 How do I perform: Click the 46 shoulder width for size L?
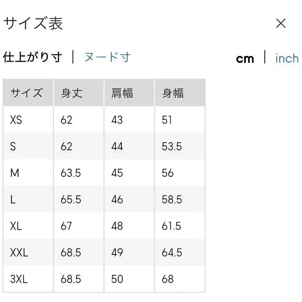point(116,199)
